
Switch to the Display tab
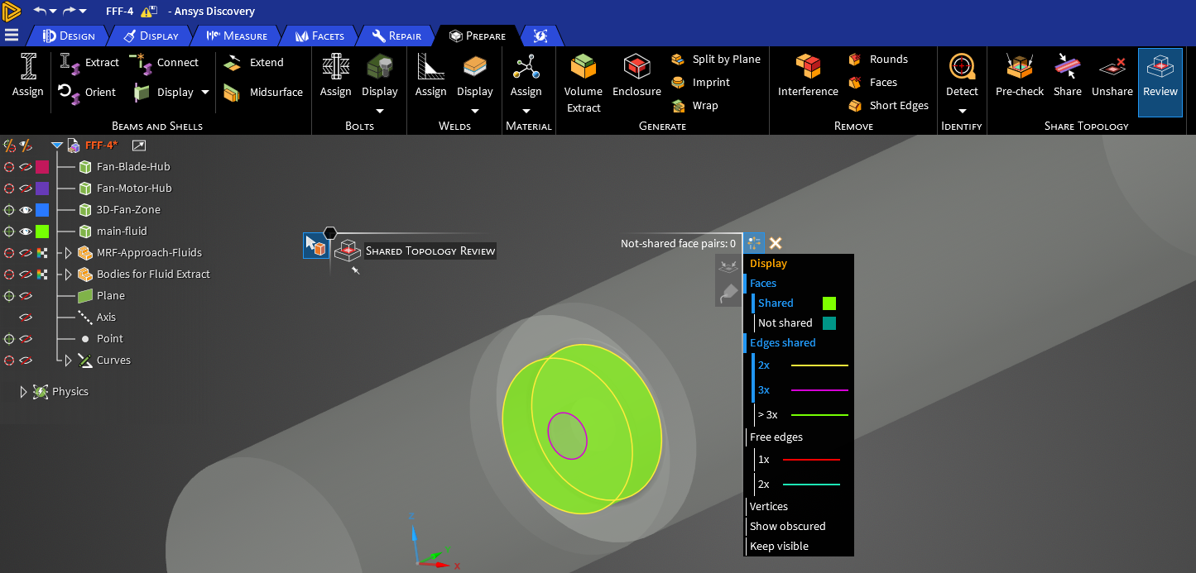(151, 36)
